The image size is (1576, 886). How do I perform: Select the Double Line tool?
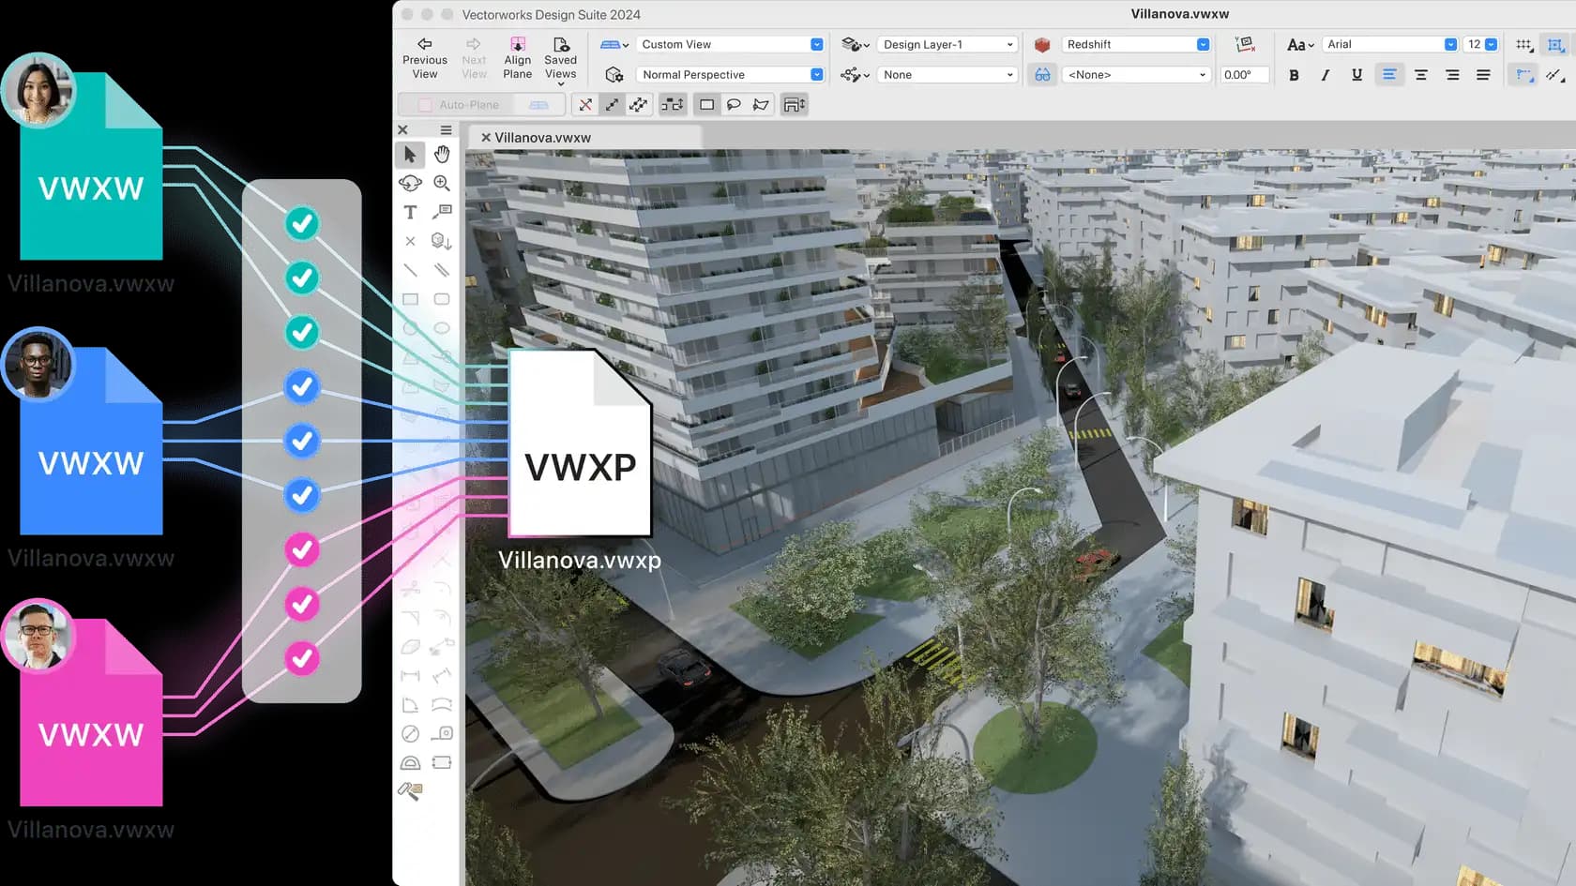(442, 270)
